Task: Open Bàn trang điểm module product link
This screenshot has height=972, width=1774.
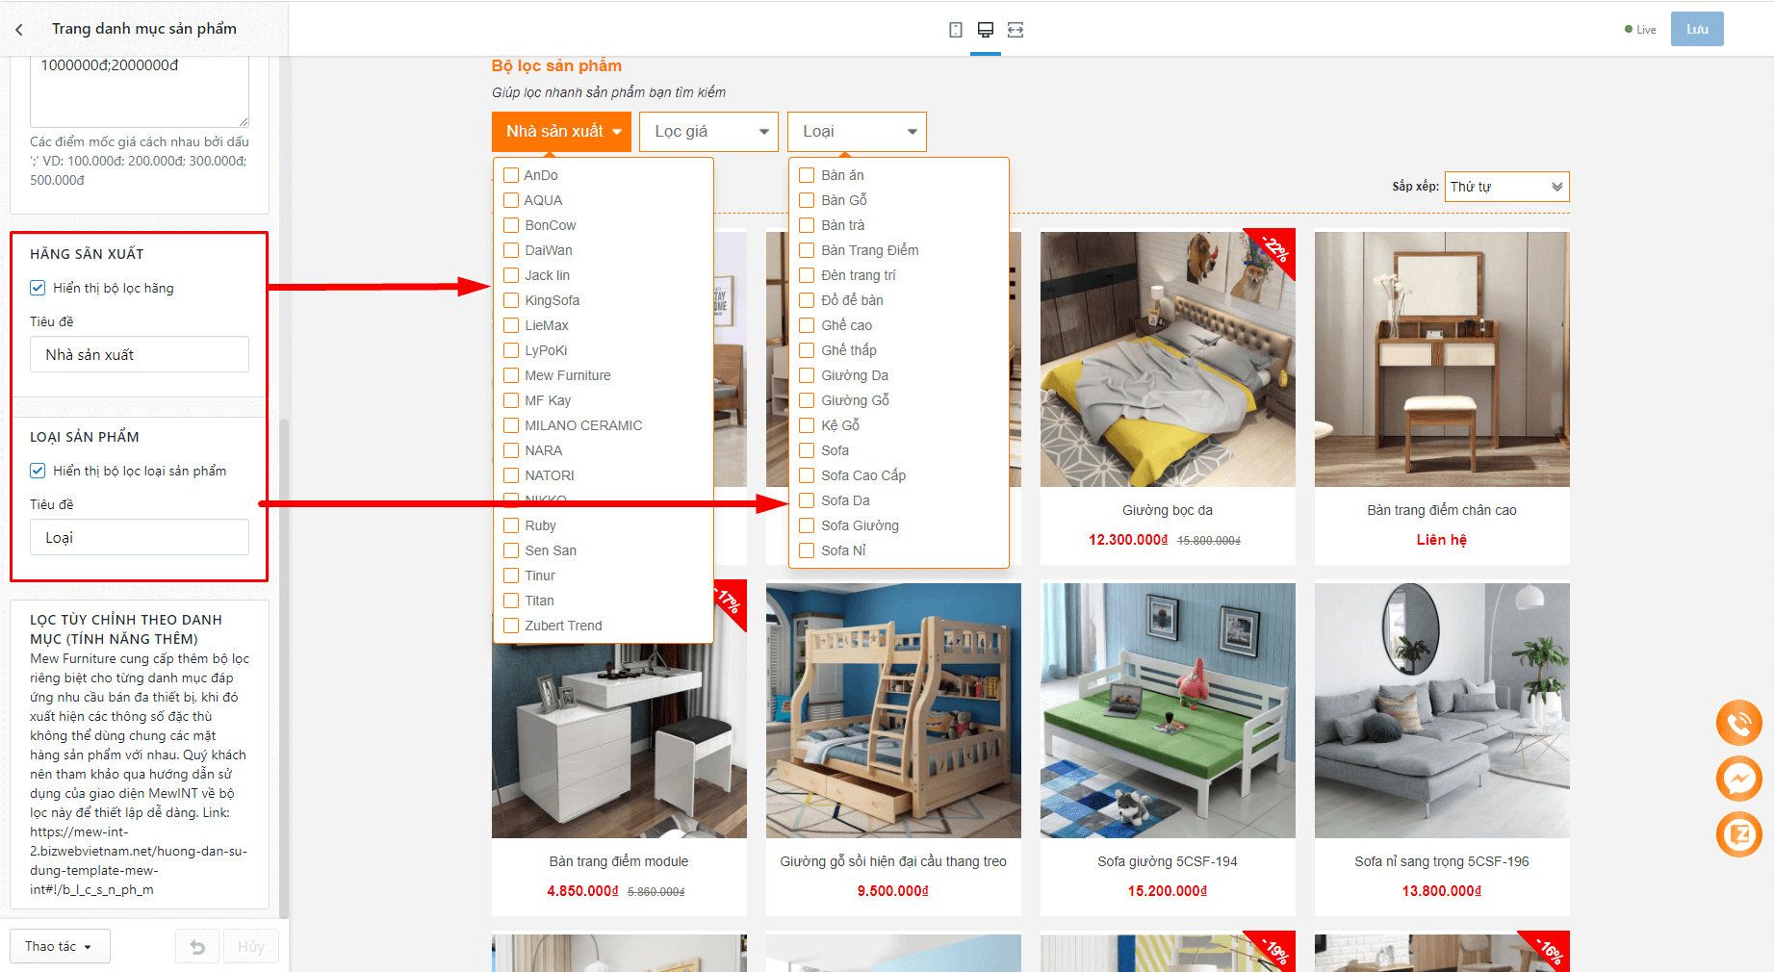Action: 619,861
